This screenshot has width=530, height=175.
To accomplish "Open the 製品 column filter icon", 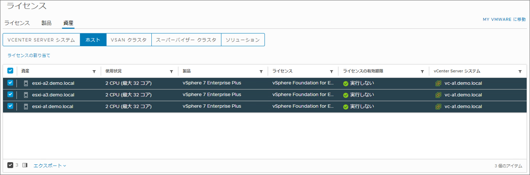I will click(261, 71).
